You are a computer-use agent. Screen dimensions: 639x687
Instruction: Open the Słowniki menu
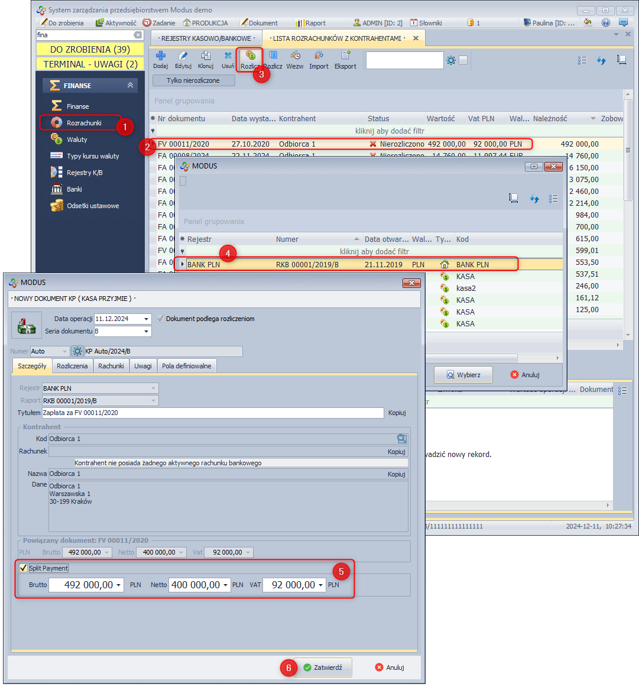(426, 23)
